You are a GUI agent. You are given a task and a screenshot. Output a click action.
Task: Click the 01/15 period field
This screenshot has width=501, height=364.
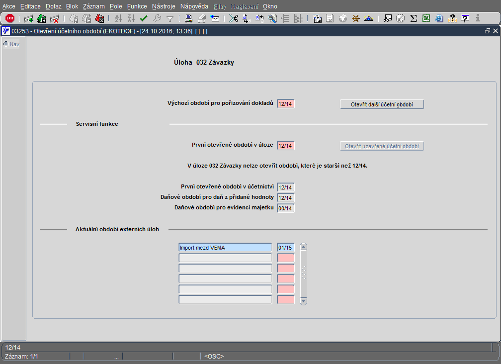[x=286, y=248]
